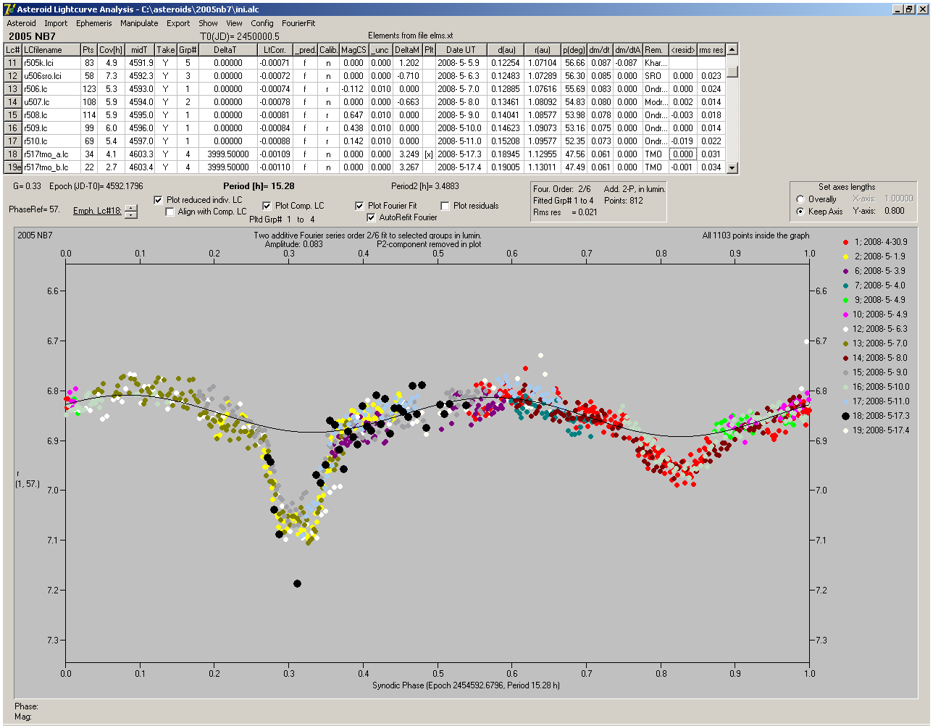Screen dimensions: 933x726
Task: Click black legend dot for 18; 2008-5-17.3
Action: click(846, 416)
